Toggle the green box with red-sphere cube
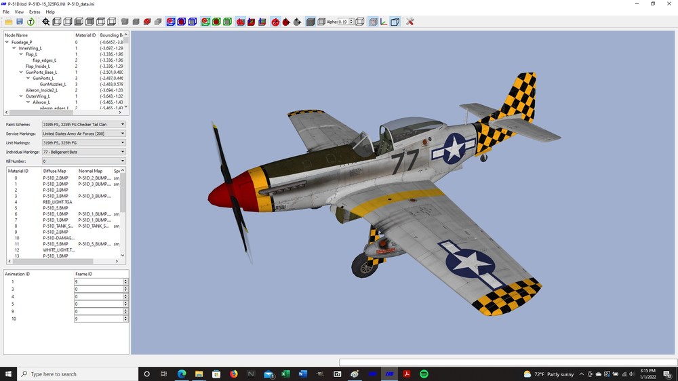This screenshot has width=678, height=381. pyautogui.click(x=205, y=22)
